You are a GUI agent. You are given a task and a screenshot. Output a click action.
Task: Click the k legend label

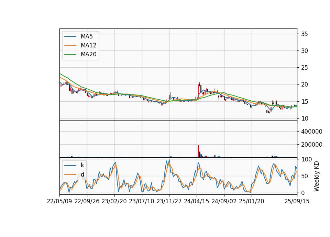pos(82,165)
